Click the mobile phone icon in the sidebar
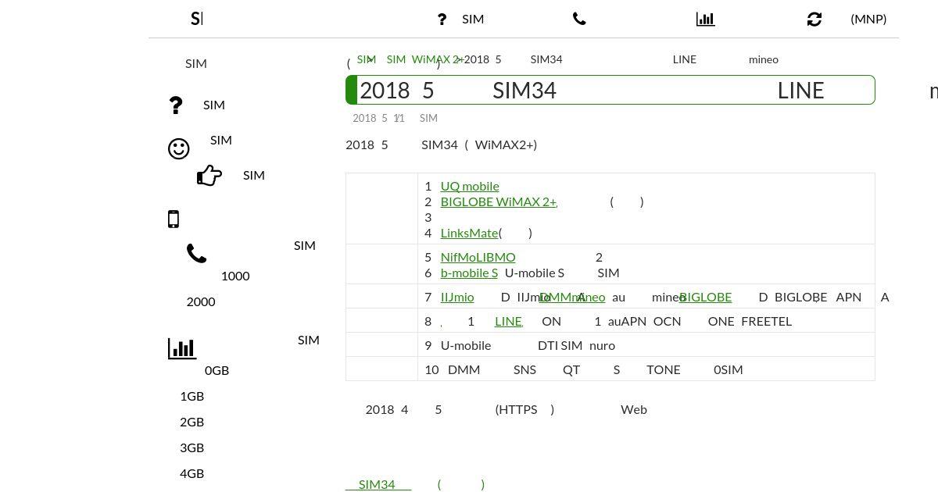This screenshot has width=938, height=492. point(174,219)
